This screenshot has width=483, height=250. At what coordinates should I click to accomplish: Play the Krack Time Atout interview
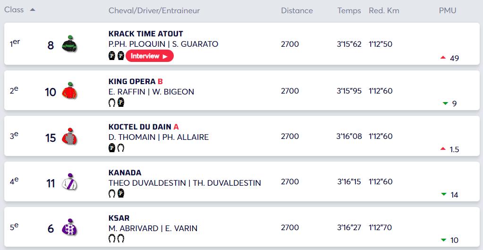click(x=150, y=56)
